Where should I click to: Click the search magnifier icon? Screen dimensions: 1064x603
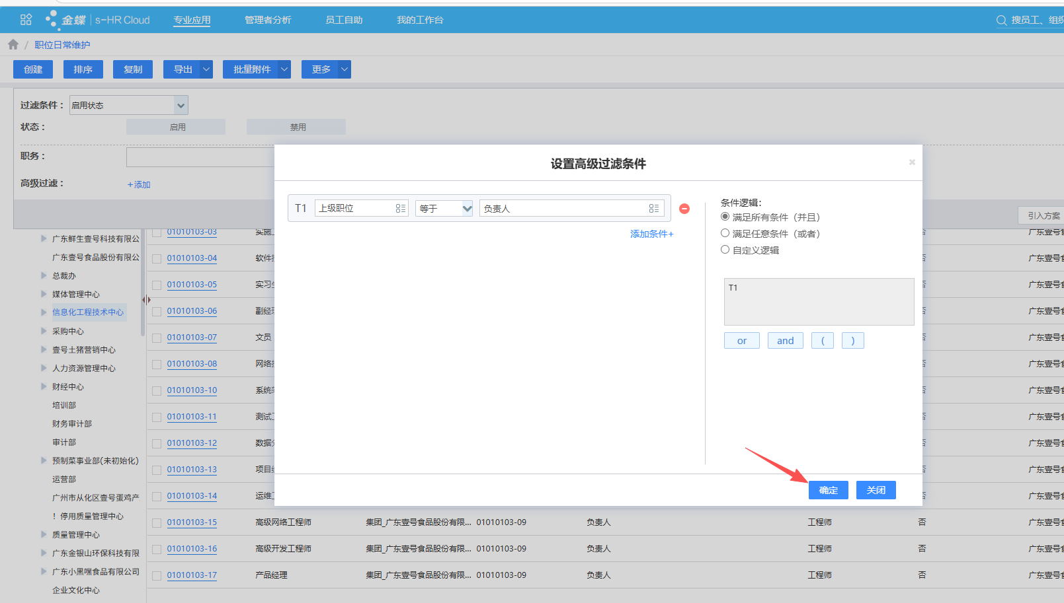[x=1001, y=20]
